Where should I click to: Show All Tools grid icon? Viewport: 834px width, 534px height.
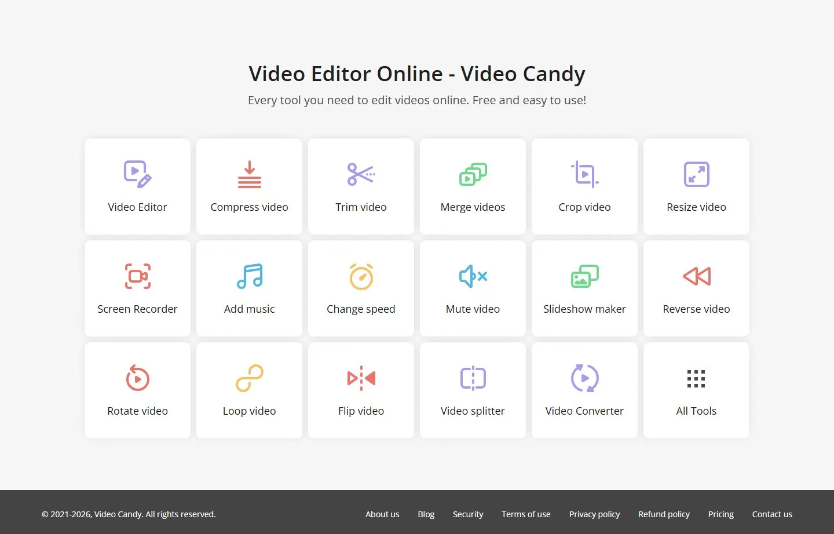(x=696, y=378)
